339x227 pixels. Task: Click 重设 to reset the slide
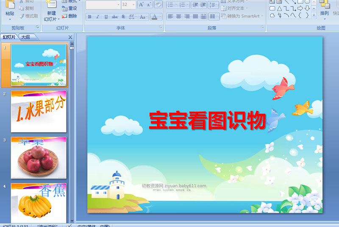[x=69, y=8]
